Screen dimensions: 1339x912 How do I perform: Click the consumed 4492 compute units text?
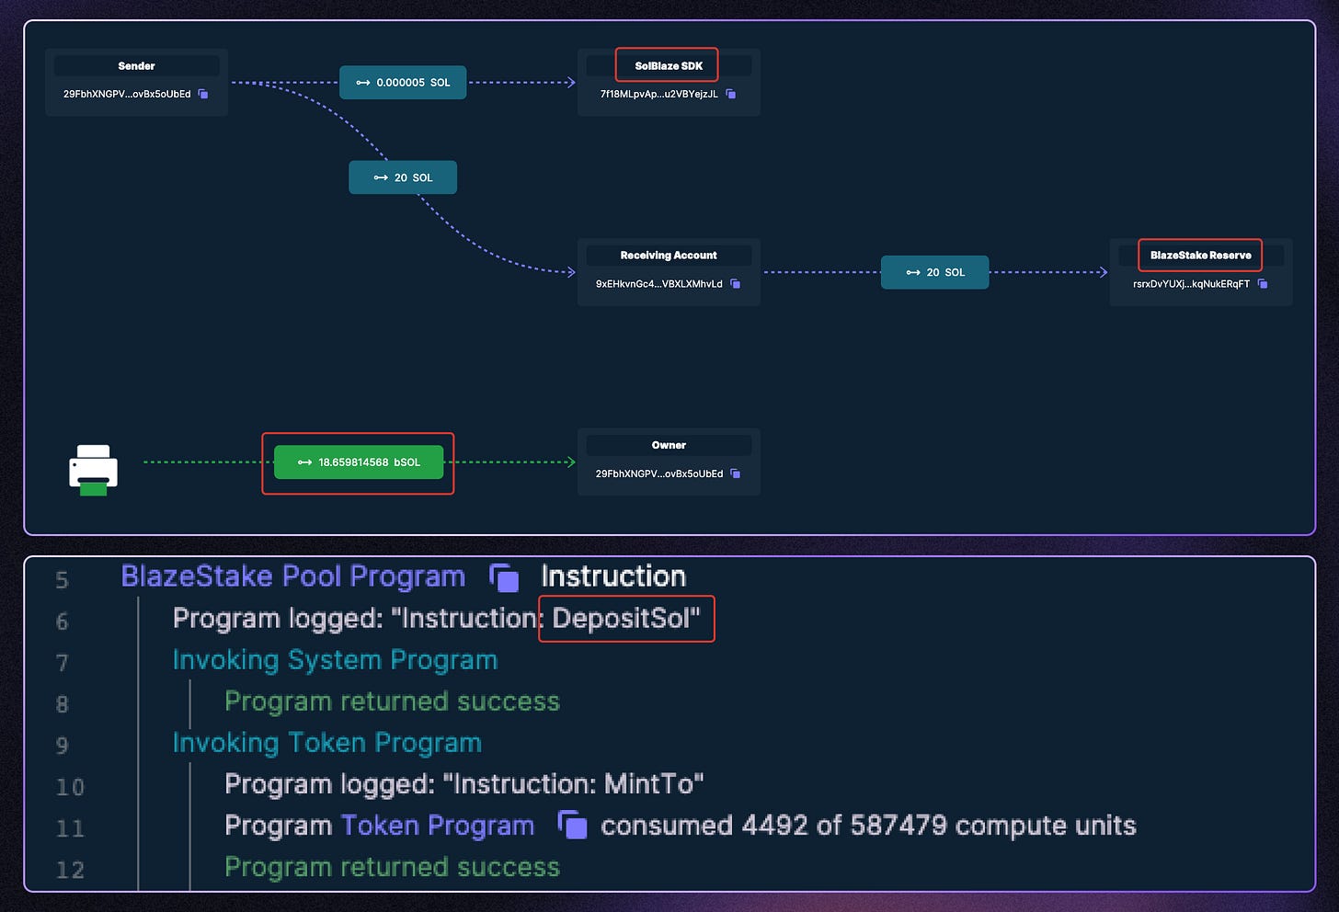point(868,826)
